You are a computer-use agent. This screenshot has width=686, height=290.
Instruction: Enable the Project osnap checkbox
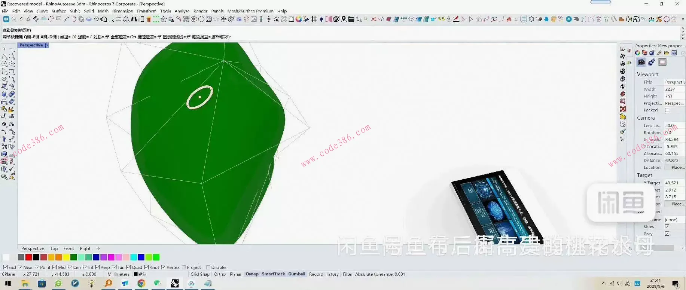coord(184,268)
